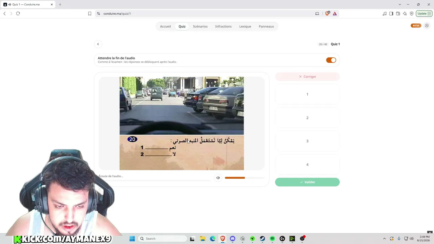
Task: Go to the Accueil nav tab
Action: 165,26
